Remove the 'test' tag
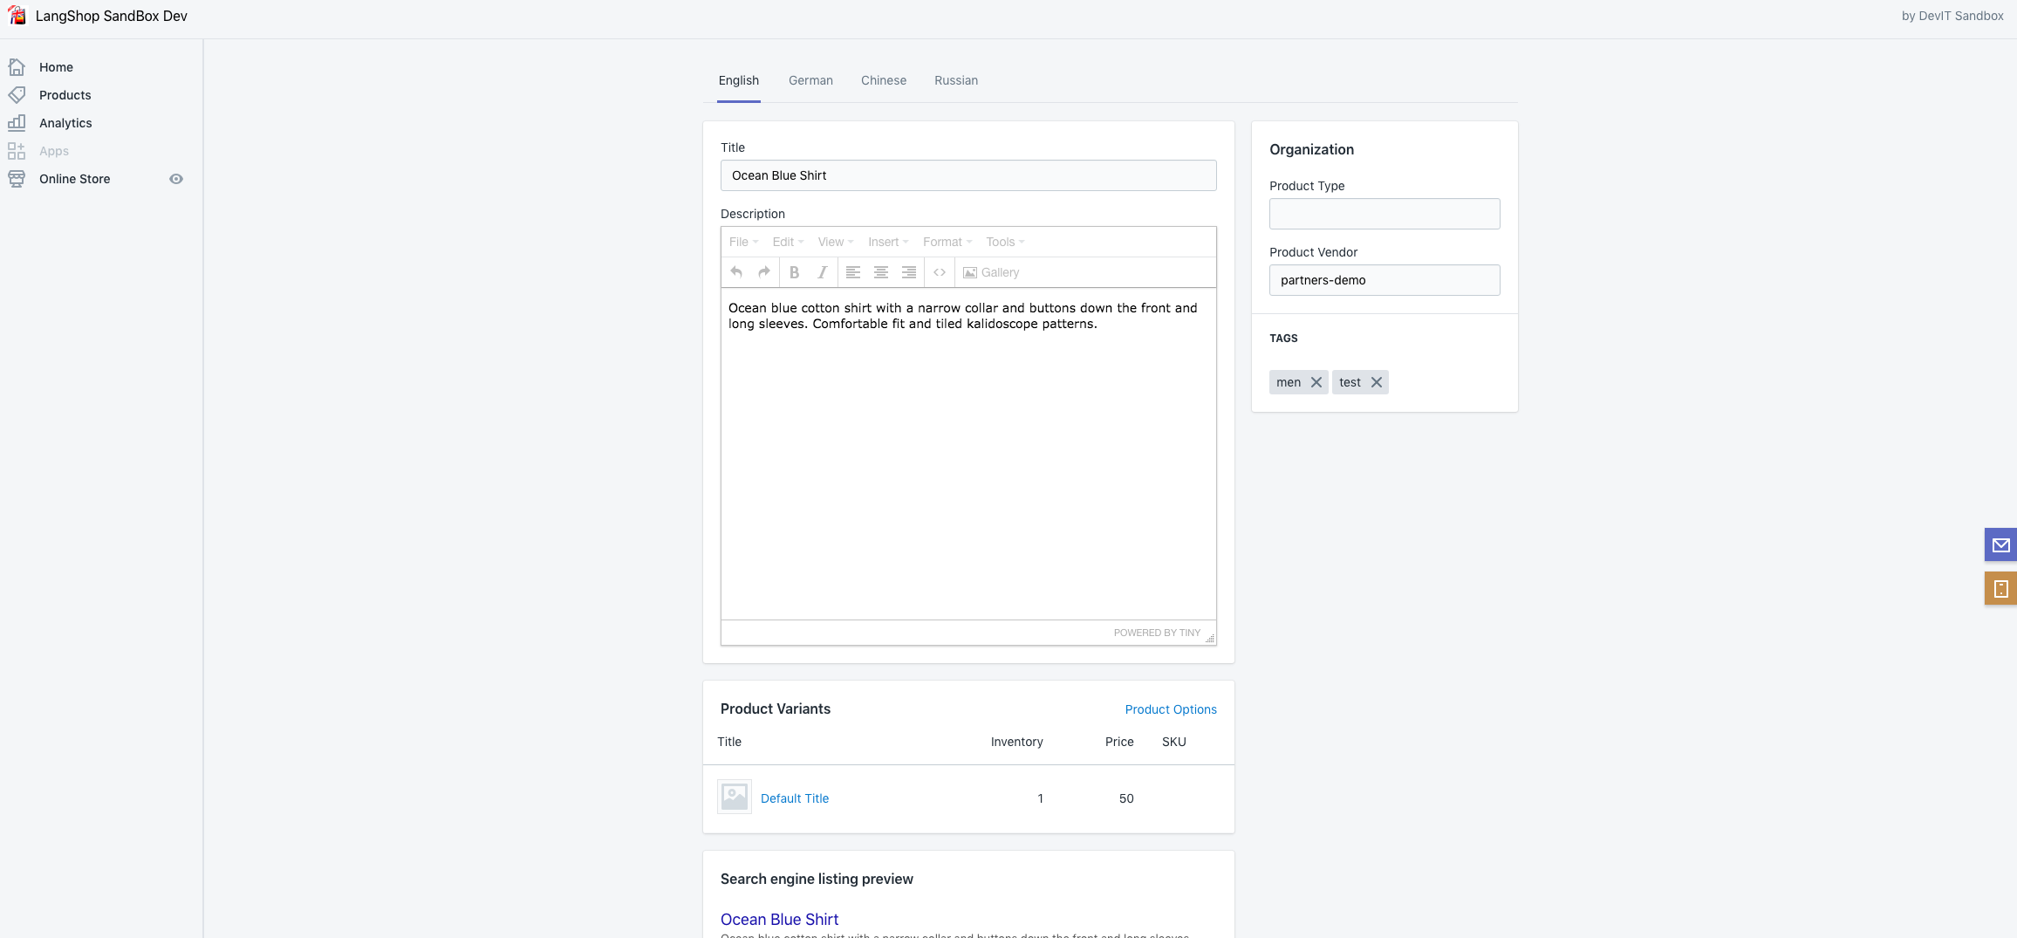The height and width of the screenshot is (938, 2017). [x=1376, y=382]
